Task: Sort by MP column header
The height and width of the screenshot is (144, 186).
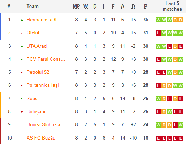Action: coord(76,6)
